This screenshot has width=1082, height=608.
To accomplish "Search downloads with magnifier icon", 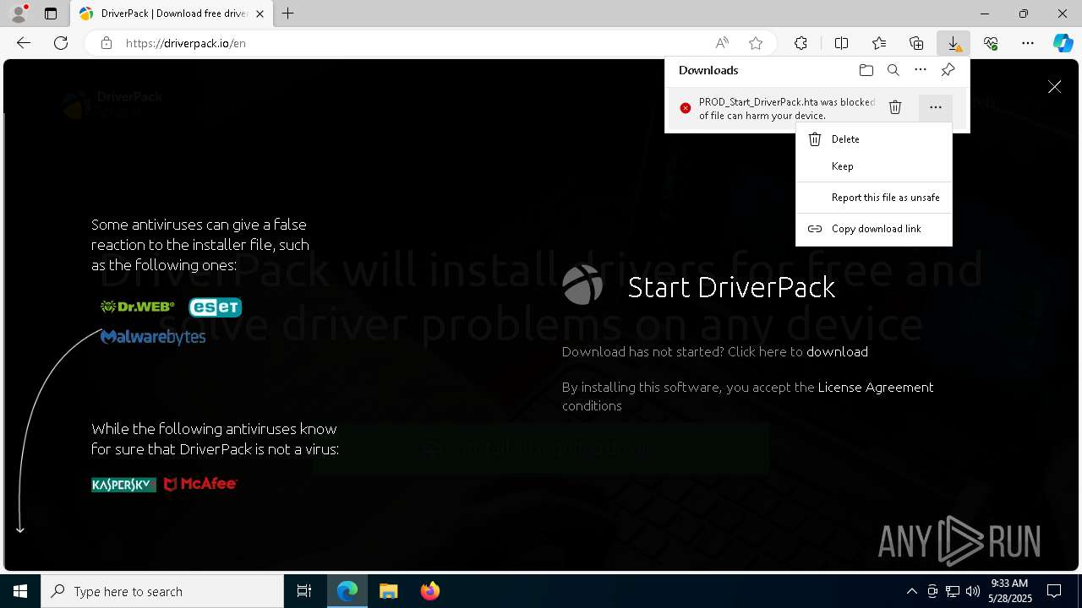I will tap(893, 70).
